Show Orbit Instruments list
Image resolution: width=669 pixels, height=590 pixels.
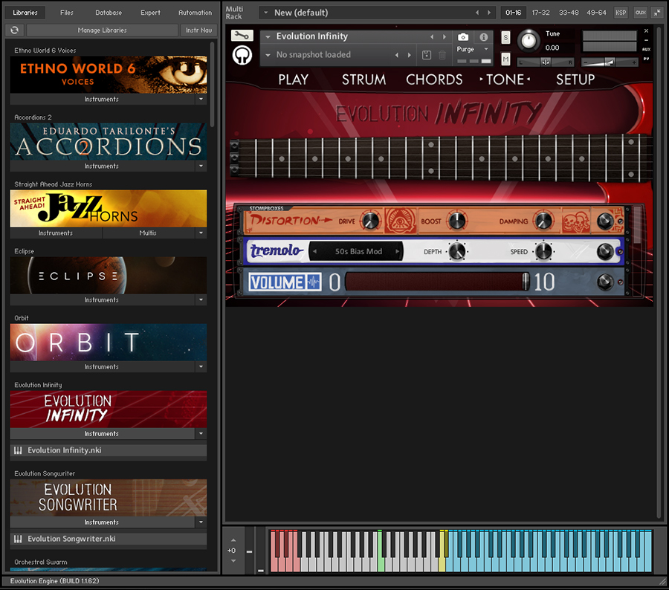(x=102, y=367)
